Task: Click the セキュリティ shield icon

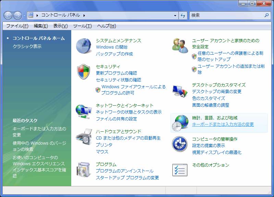Action: click(x=84, y=71)
